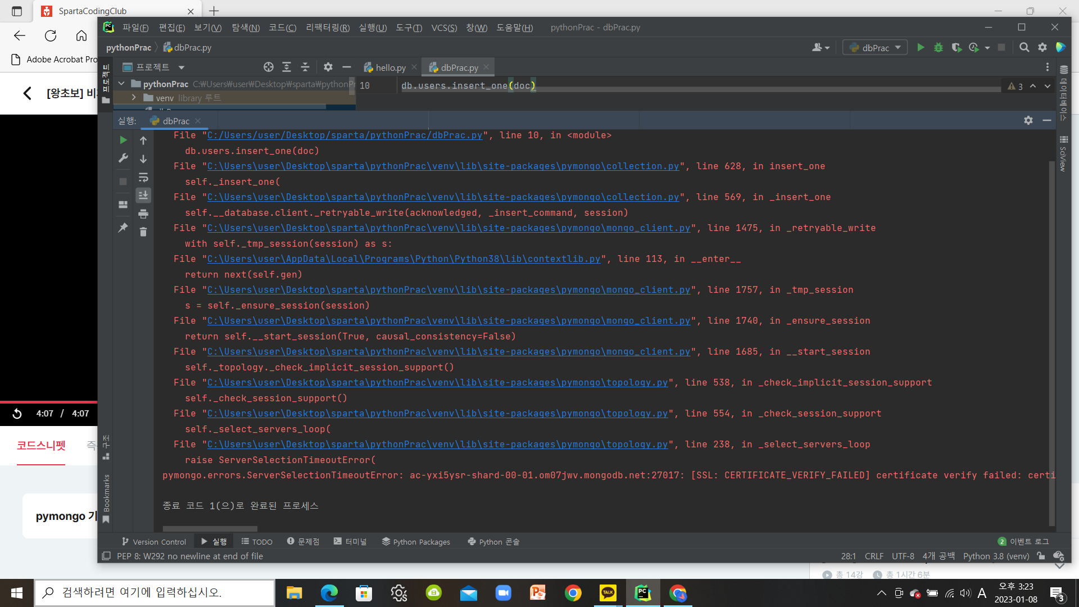Open the Python 콘솔 tool window
The image size is (1079, 607).
[493, 542]
